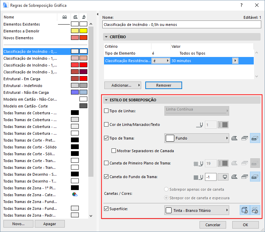Click the surface paint column header icon
The image size is (265, 232).
coord(84,17)
